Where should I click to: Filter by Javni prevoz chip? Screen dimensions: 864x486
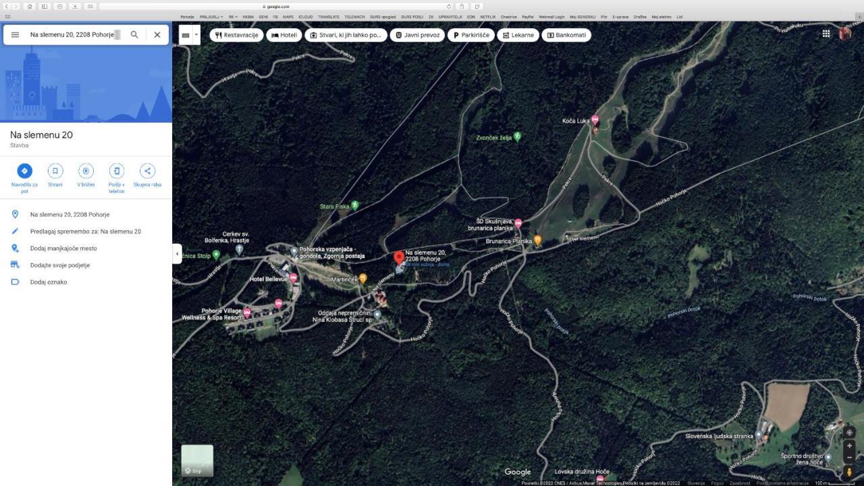pyautogui.click(x=417, y=35)
